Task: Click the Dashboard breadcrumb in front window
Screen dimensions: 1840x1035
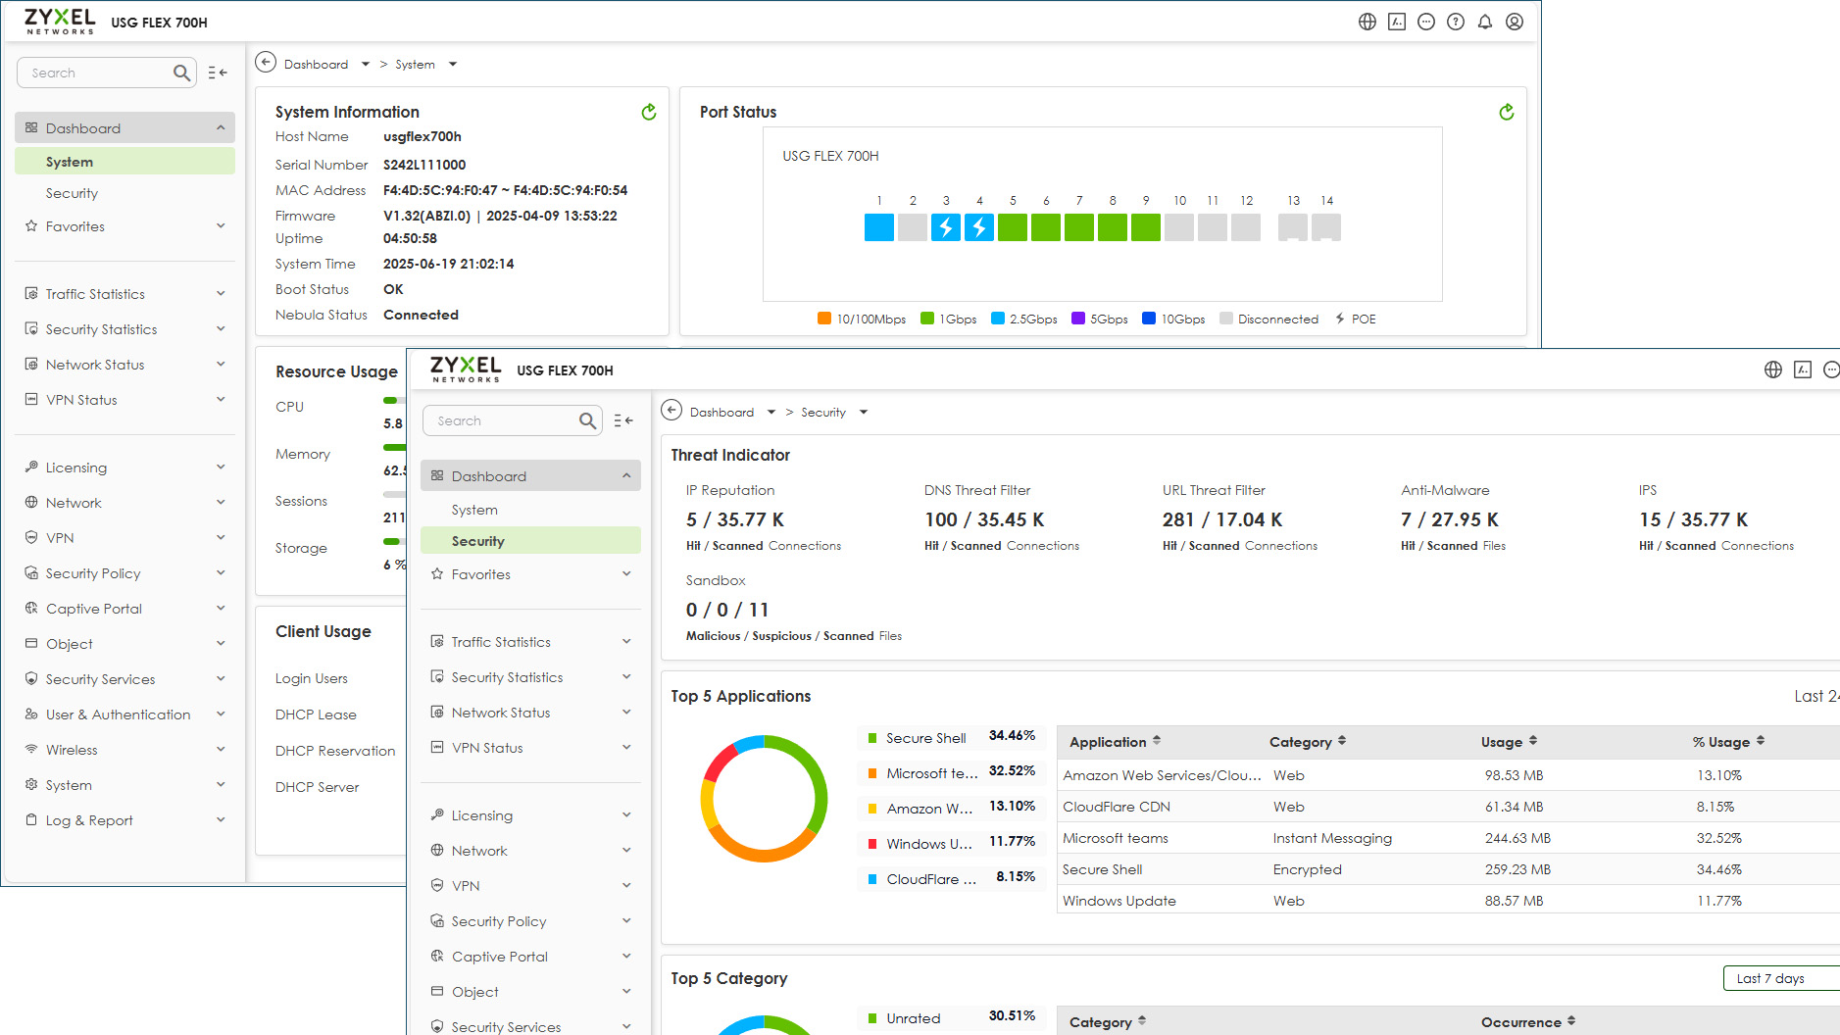Action: (721, 413)
